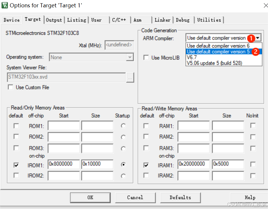
Task: Expand the ARM Compiler dropdown arrow
Action: pyautogui.click(x=258, y=38)
